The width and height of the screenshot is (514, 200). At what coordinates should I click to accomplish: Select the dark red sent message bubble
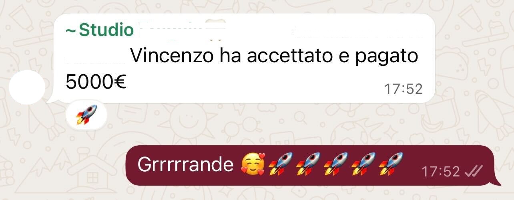click(312, 165)
